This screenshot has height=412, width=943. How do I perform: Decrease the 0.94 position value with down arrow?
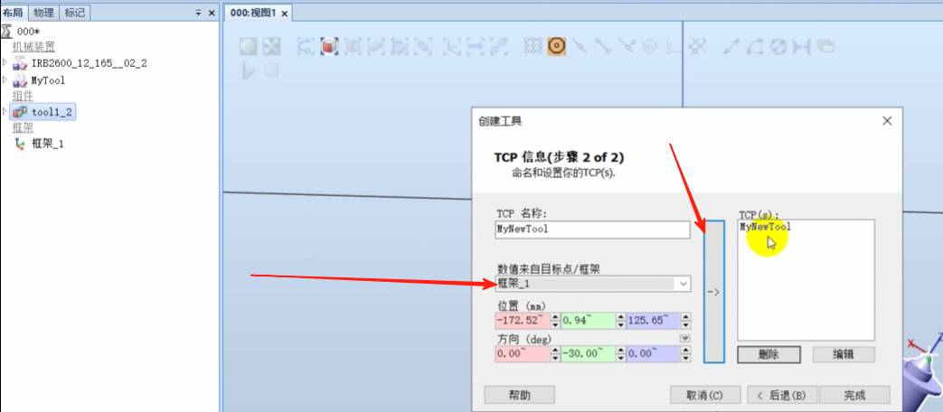click(x=620, y=325)
